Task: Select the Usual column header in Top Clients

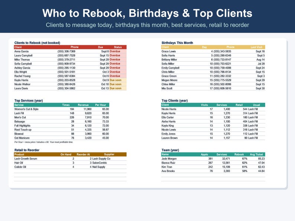Action: [256, 105]
